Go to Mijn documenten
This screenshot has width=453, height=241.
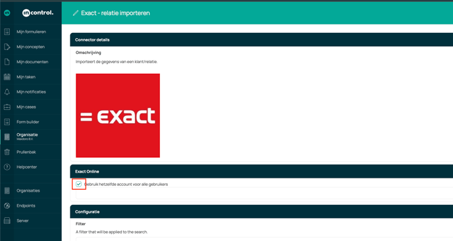pyautogui.click(x=32, y=62)
